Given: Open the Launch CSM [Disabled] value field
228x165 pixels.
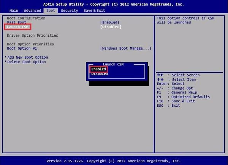Looking at the screenshot, I should (111, 27).
